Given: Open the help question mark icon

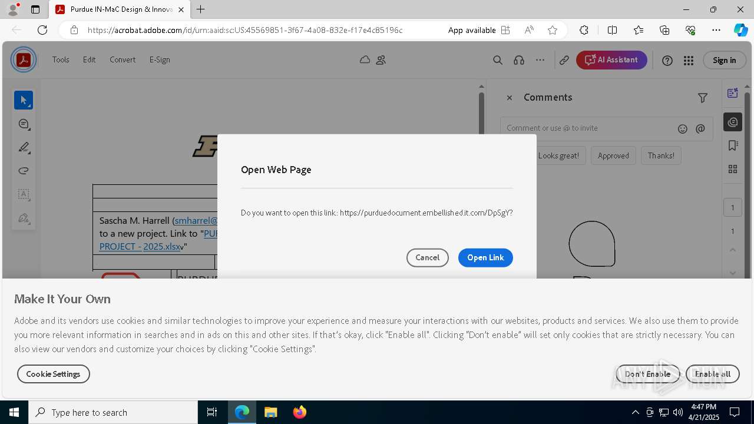Looking at the screenshot, I should click(667, 60).
